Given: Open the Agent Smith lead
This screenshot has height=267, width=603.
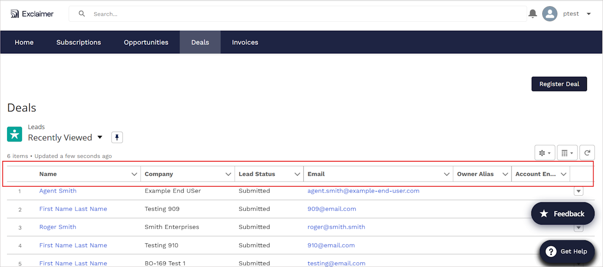Looking at the screenshot, I should click(x=58, y=191).
